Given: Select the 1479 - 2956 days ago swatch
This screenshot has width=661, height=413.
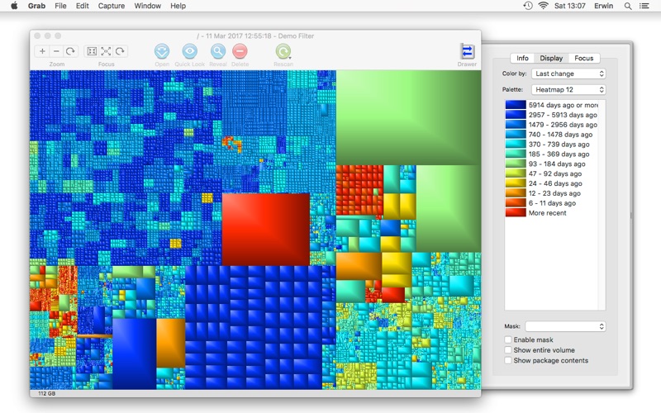Looking at the screenshot, I should pos(516,125).
